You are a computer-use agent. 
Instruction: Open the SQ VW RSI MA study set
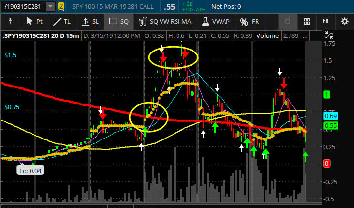165,21
